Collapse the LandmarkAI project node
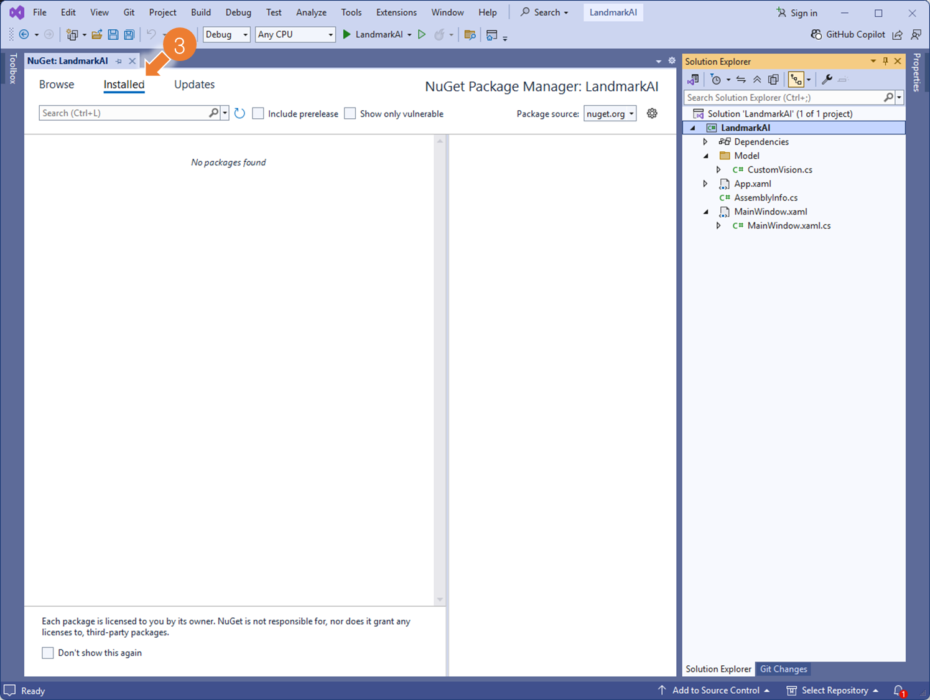The width and height of the screenshot is (930, 700). 692,128
